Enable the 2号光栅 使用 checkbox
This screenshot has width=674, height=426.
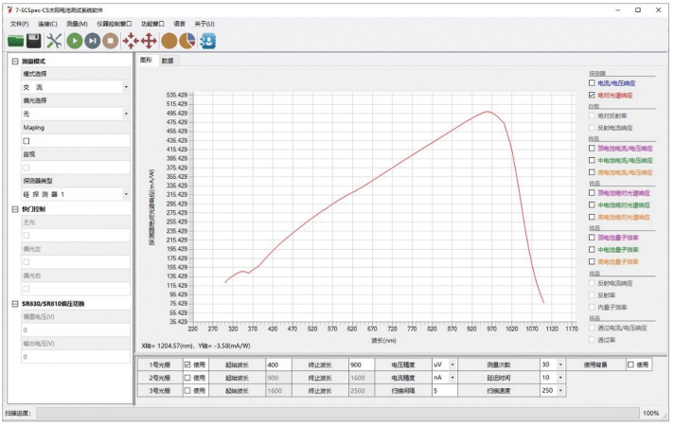pyautogui.click(x=187, y=377)
